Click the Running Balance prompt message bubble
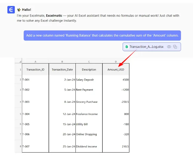 102,35
